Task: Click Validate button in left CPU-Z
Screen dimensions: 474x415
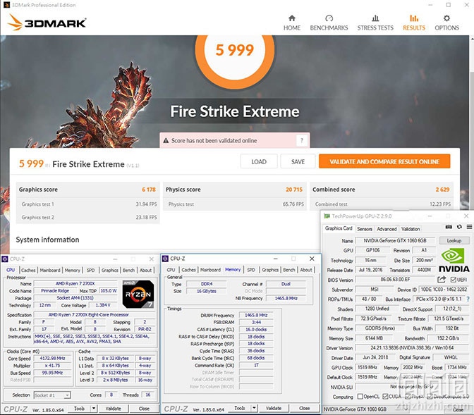Action: pos(114,409)
